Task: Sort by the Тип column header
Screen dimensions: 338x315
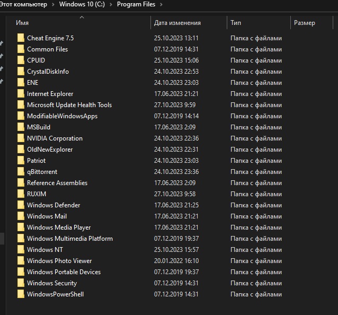Action: (x=236, y=23)
